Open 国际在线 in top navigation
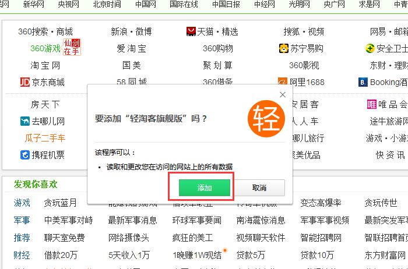 184,4
